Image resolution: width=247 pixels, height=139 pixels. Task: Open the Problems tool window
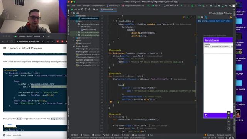pos(85,135)
